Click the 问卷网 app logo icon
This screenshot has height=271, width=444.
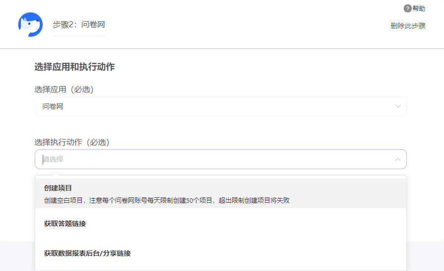pos(30,25)
